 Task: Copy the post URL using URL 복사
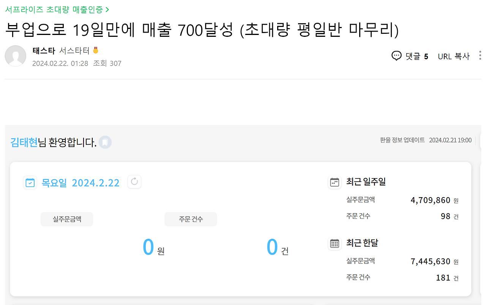453,56
